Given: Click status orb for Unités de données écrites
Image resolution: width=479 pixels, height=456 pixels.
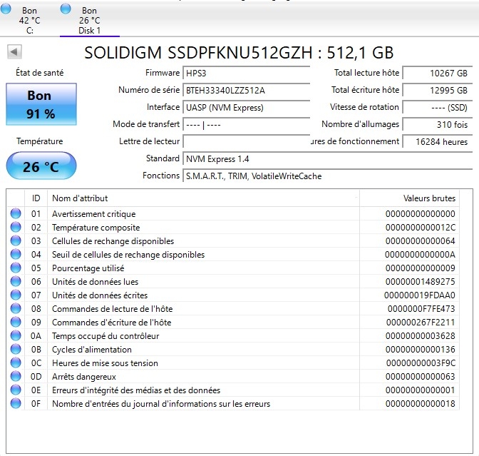Looking at the screenshot, I should click(x=16, y=295).
